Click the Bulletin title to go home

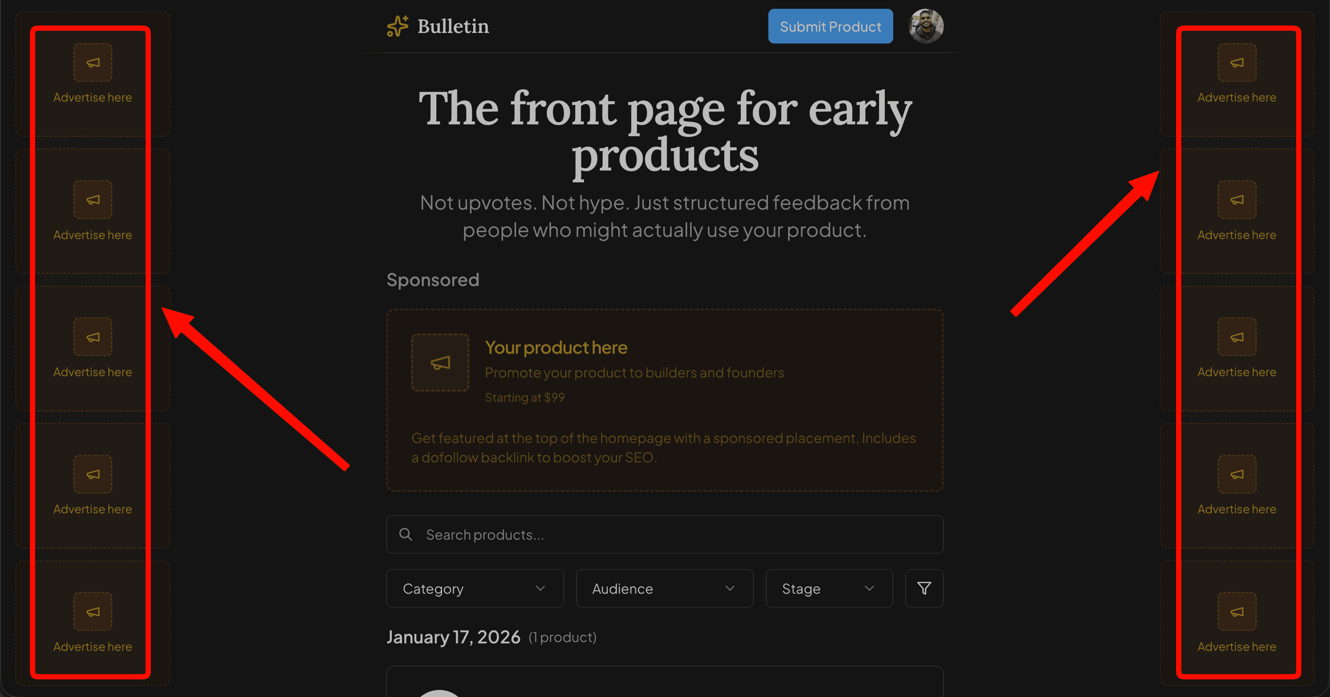(x=453, y=26)
